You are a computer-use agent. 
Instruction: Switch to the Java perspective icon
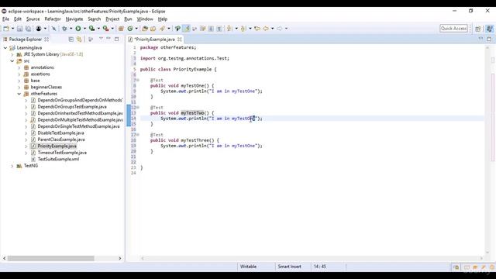[489, 29]
